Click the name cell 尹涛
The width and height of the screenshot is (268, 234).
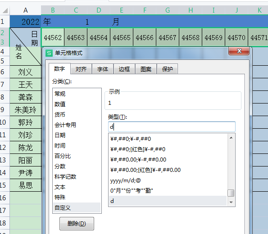pyautogui.click(x=26, y=173)
